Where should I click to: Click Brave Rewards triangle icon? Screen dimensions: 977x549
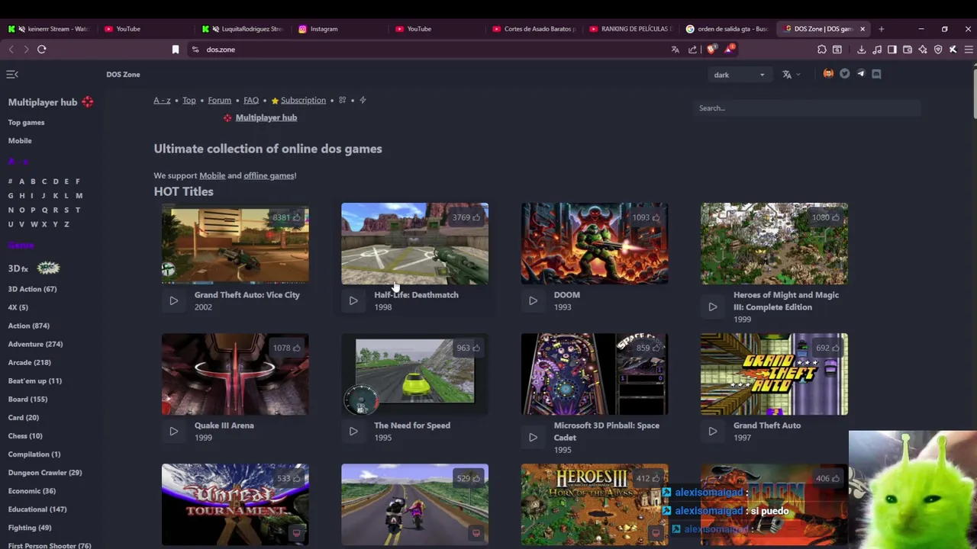(x=730, y=50)
